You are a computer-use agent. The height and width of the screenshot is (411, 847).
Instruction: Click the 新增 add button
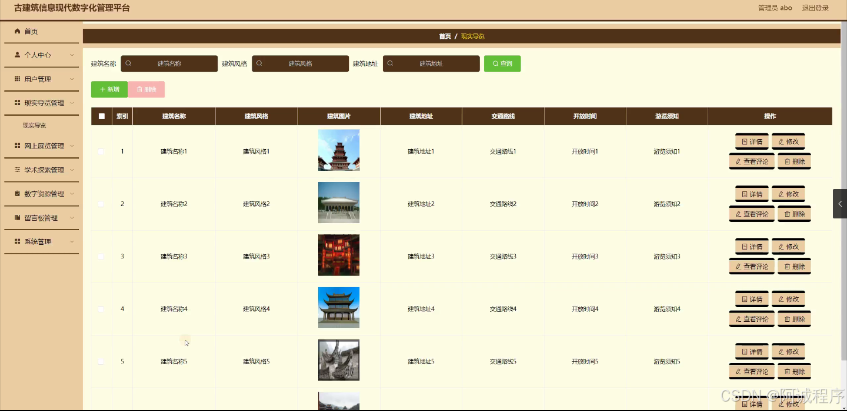tap(109, 89)
